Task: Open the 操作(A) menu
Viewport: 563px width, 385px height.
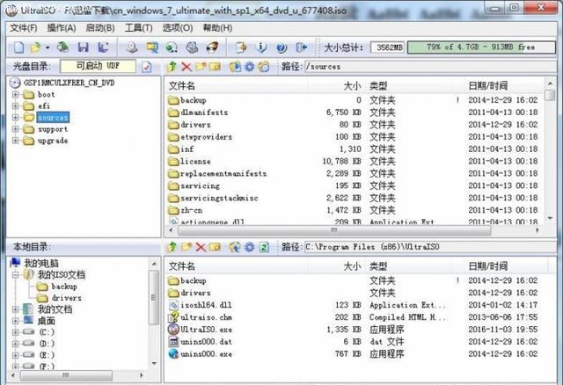Action: coord(62,27)
